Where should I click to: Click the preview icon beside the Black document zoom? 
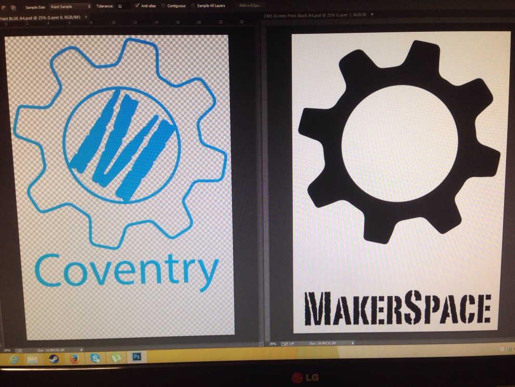[285, 344]
